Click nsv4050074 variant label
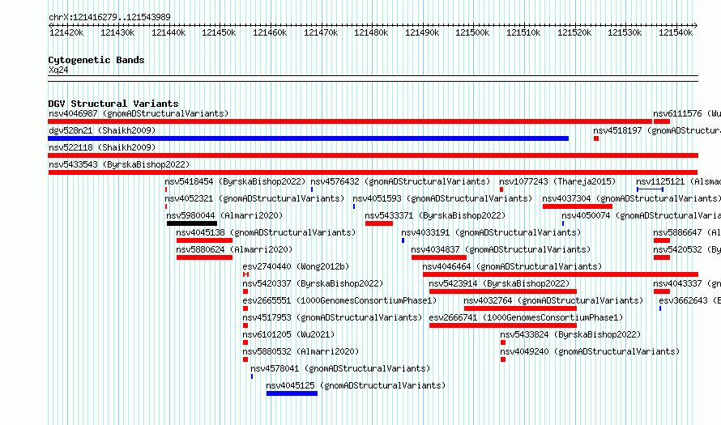This screenshot has height=425, width=721. pos(641,215)
